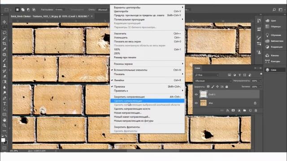Open the opacity value dropdown arrow
Image resolution: width=287 pixels, height=161 pixels.
click(x=260, y=80)
